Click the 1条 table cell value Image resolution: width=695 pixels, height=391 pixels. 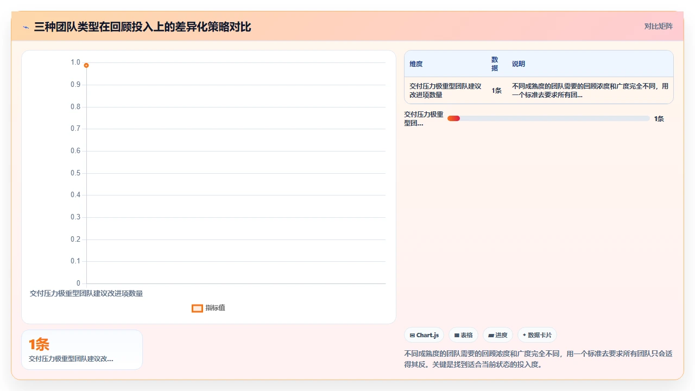pos(497,91)
